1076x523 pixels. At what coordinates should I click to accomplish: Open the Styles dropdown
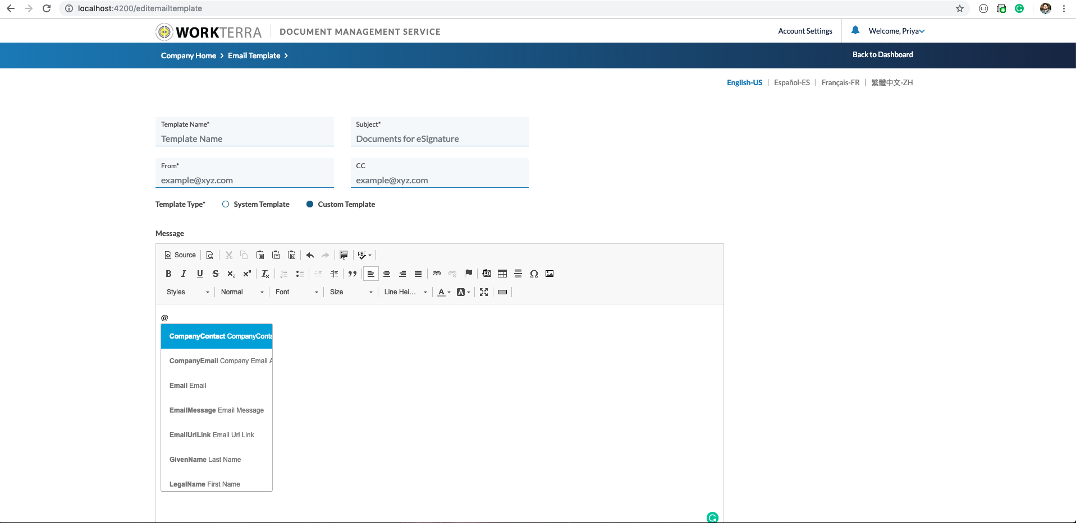[187, 292]
